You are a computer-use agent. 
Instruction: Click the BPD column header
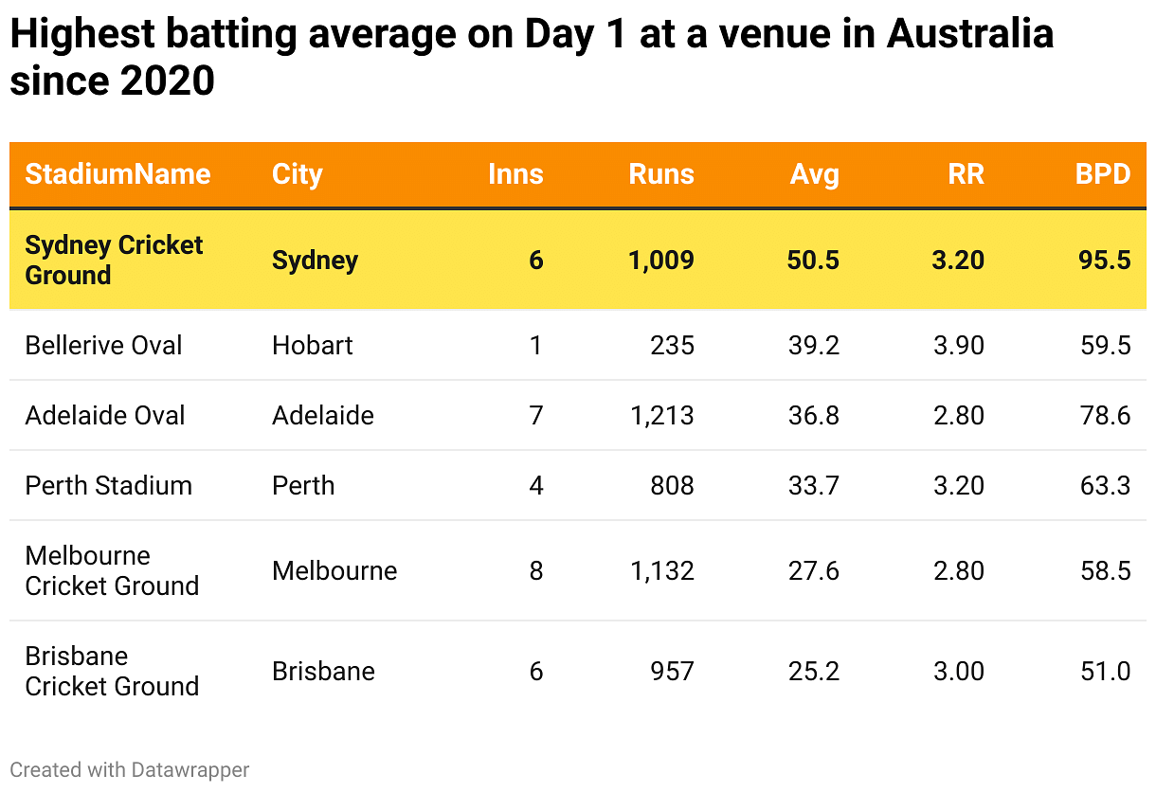tap(1103, 174)
